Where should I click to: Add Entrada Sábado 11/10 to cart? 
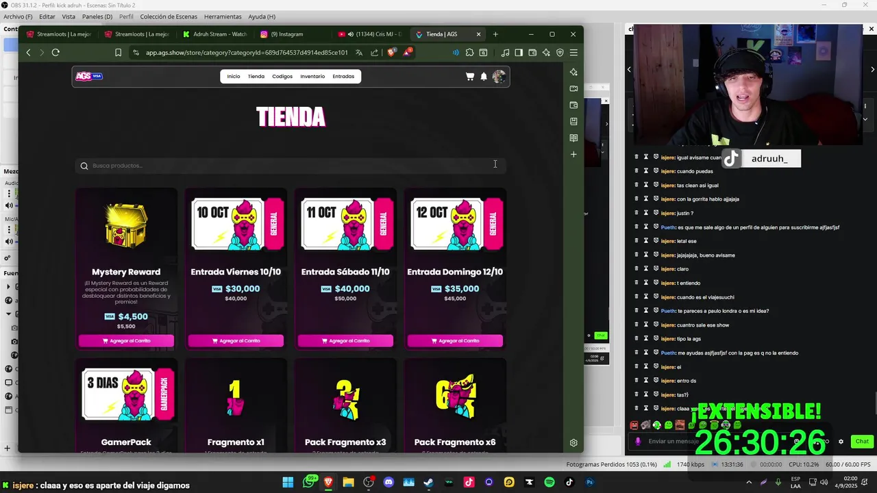[x=345, y=341]
